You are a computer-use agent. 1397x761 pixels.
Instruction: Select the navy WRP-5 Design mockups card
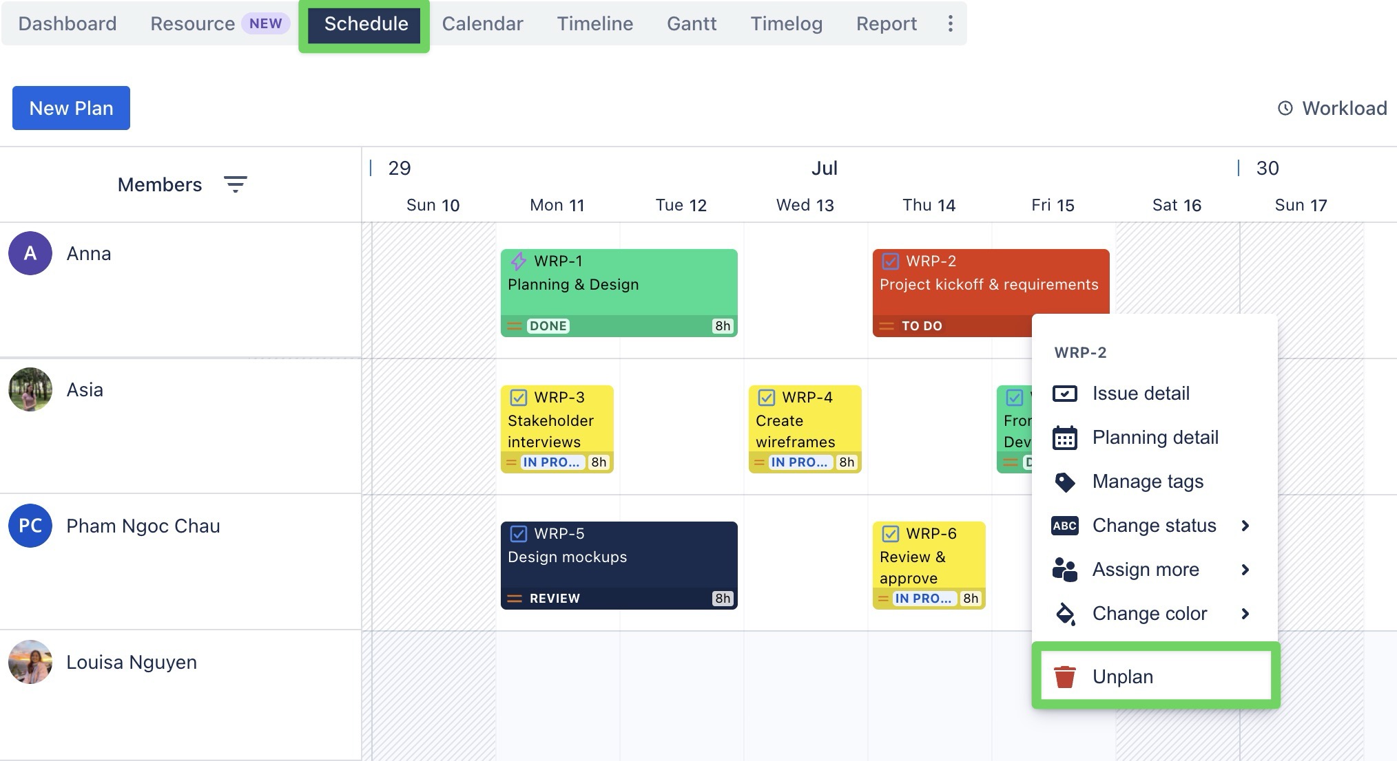coord(619,566)
